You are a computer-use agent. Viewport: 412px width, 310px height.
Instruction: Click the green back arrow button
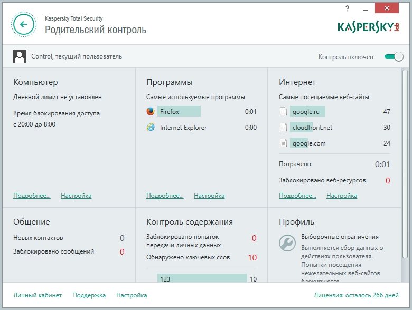click(24, 24)
